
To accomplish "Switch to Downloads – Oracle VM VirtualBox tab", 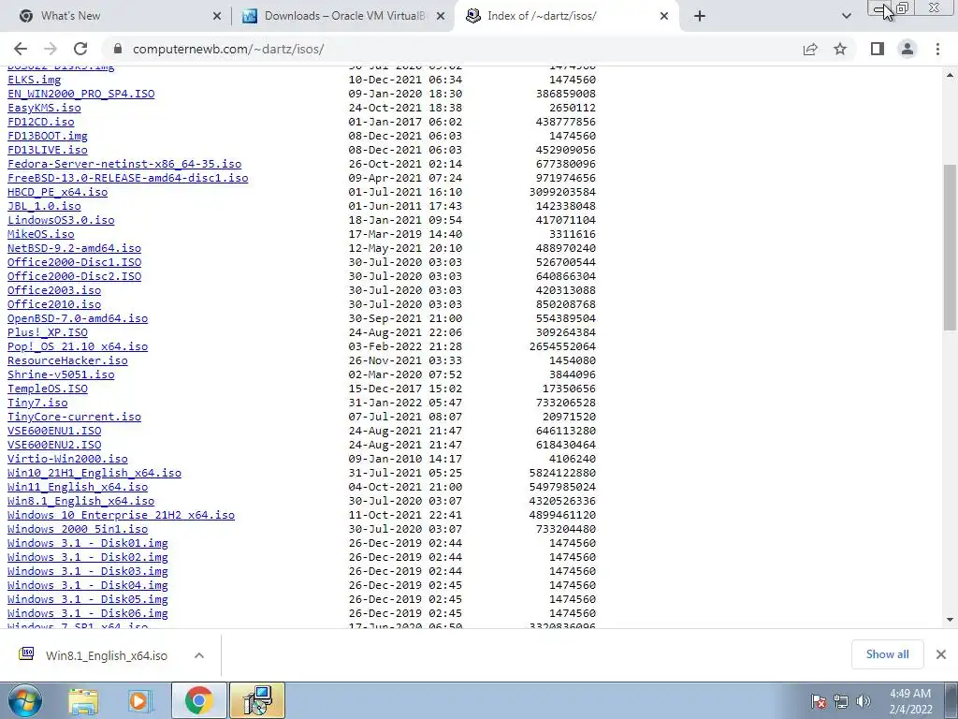I will [342, 16].
